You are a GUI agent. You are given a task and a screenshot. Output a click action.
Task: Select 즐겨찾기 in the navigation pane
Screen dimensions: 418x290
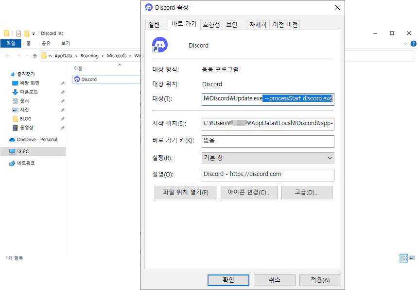coord(26,74)
